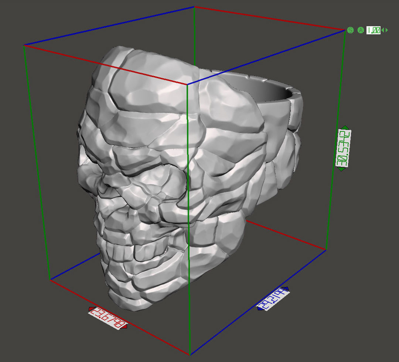Click the green S circle icon

[350, 30]
